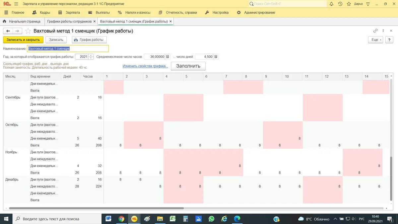The width and height of the screenshot is (398, 224).
Task: Open the form's three-dot options menu
Action: click(383, 31)
